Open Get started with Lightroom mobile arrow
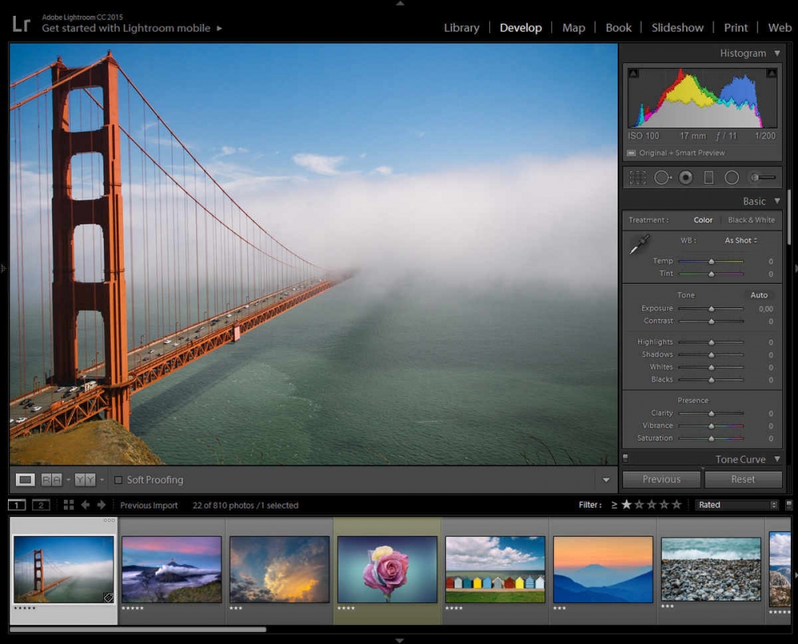The width and height of the screenshot is (798, 644). click(219, 28)
